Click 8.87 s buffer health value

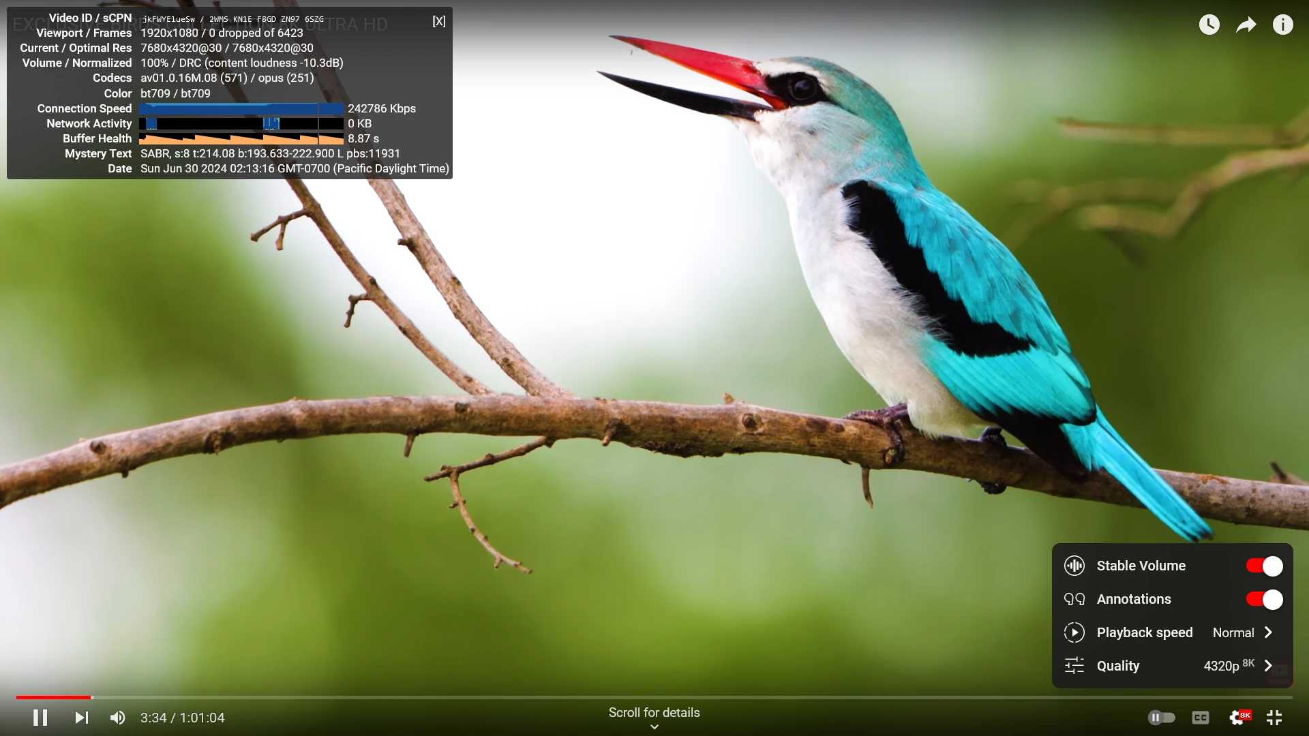pyautogui.click(x=363, y=138)
